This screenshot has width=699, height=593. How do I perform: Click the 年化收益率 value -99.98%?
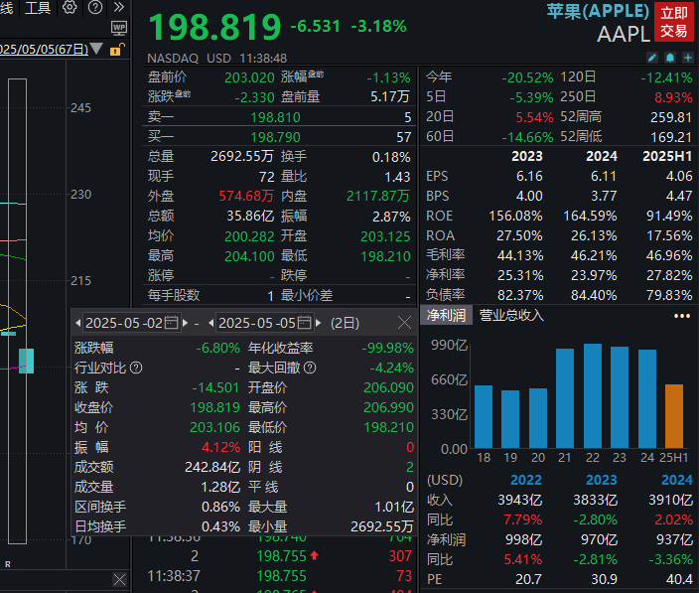pos(387,349)
